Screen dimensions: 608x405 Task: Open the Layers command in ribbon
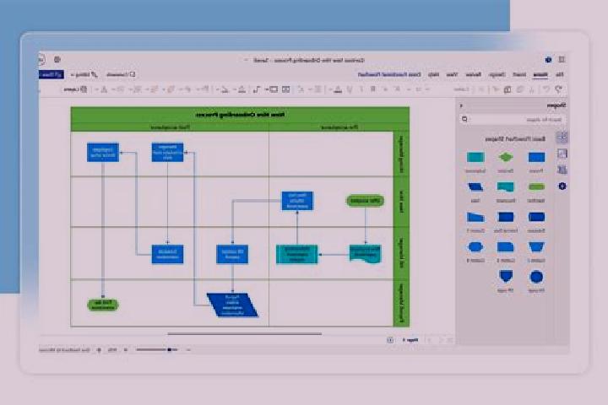(x=75, y=89)
